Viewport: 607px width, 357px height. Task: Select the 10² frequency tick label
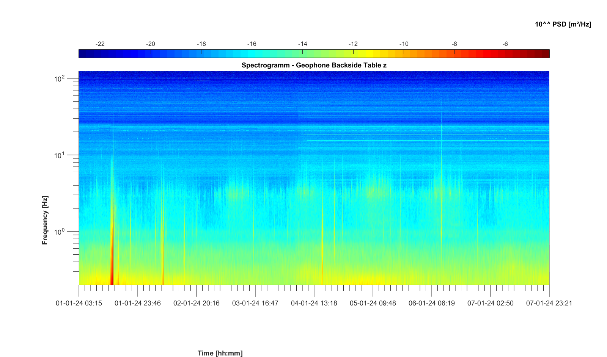(60, 79)
